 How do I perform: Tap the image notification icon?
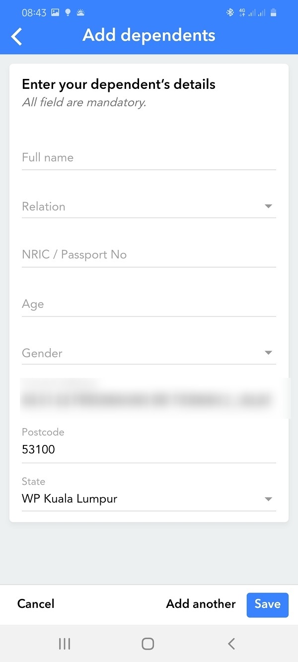coord(55,12)
